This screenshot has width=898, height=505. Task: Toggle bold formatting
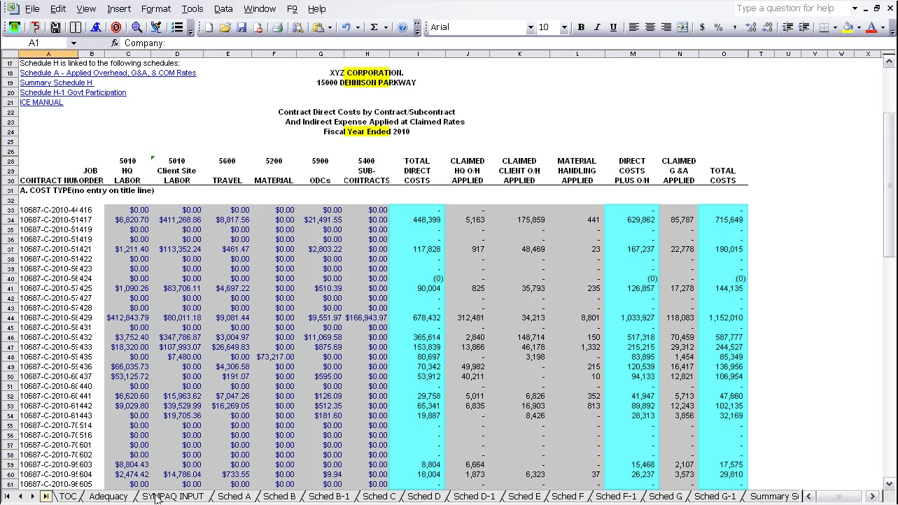(582, 27)
